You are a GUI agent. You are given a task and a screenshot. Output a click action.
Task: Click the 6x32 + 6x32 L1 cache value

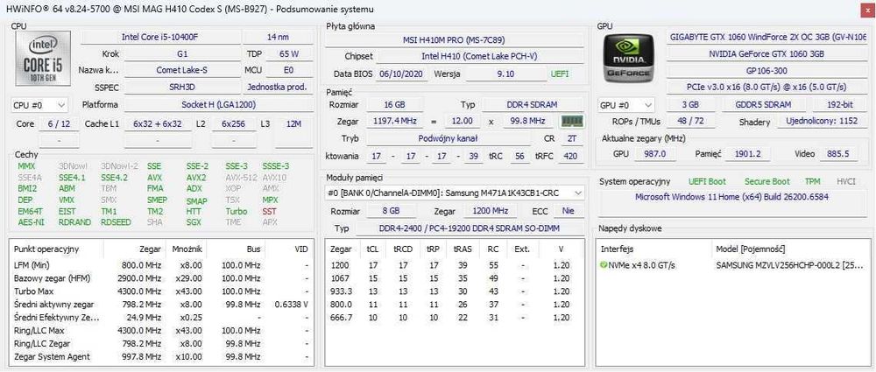[x=158, y=123]
